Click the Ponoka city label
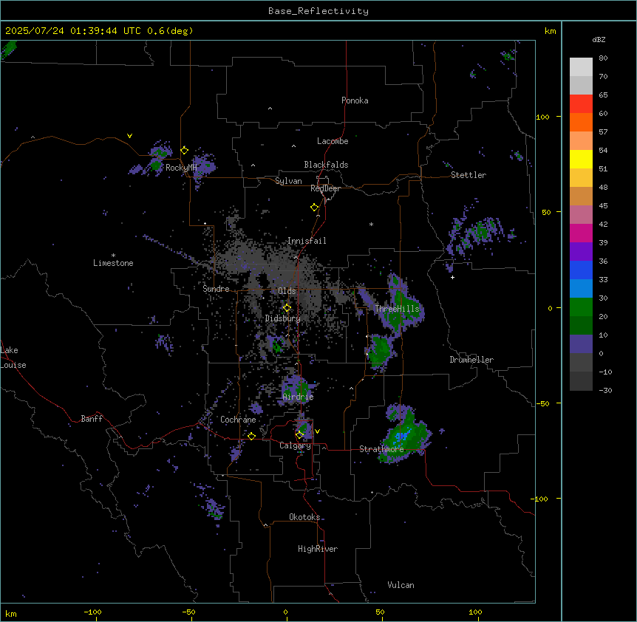This screenshot has height=622, width=637. tap(355, 100)
